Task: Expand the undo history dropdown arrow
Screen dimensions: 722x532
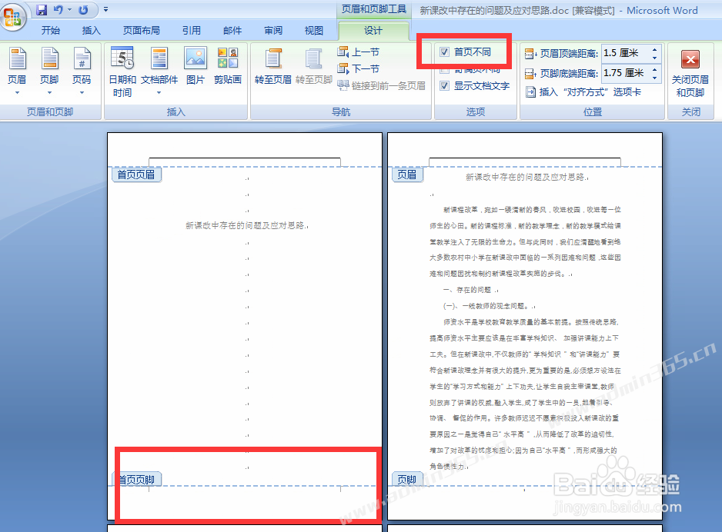Action: (x=70, y=10)
